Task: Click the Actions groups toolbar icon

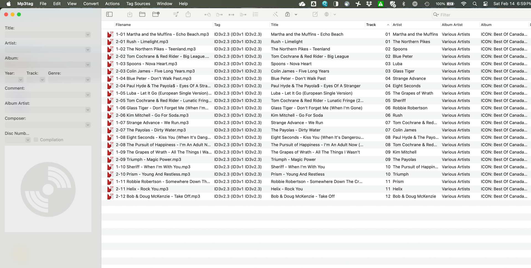Action: [288, 14]
